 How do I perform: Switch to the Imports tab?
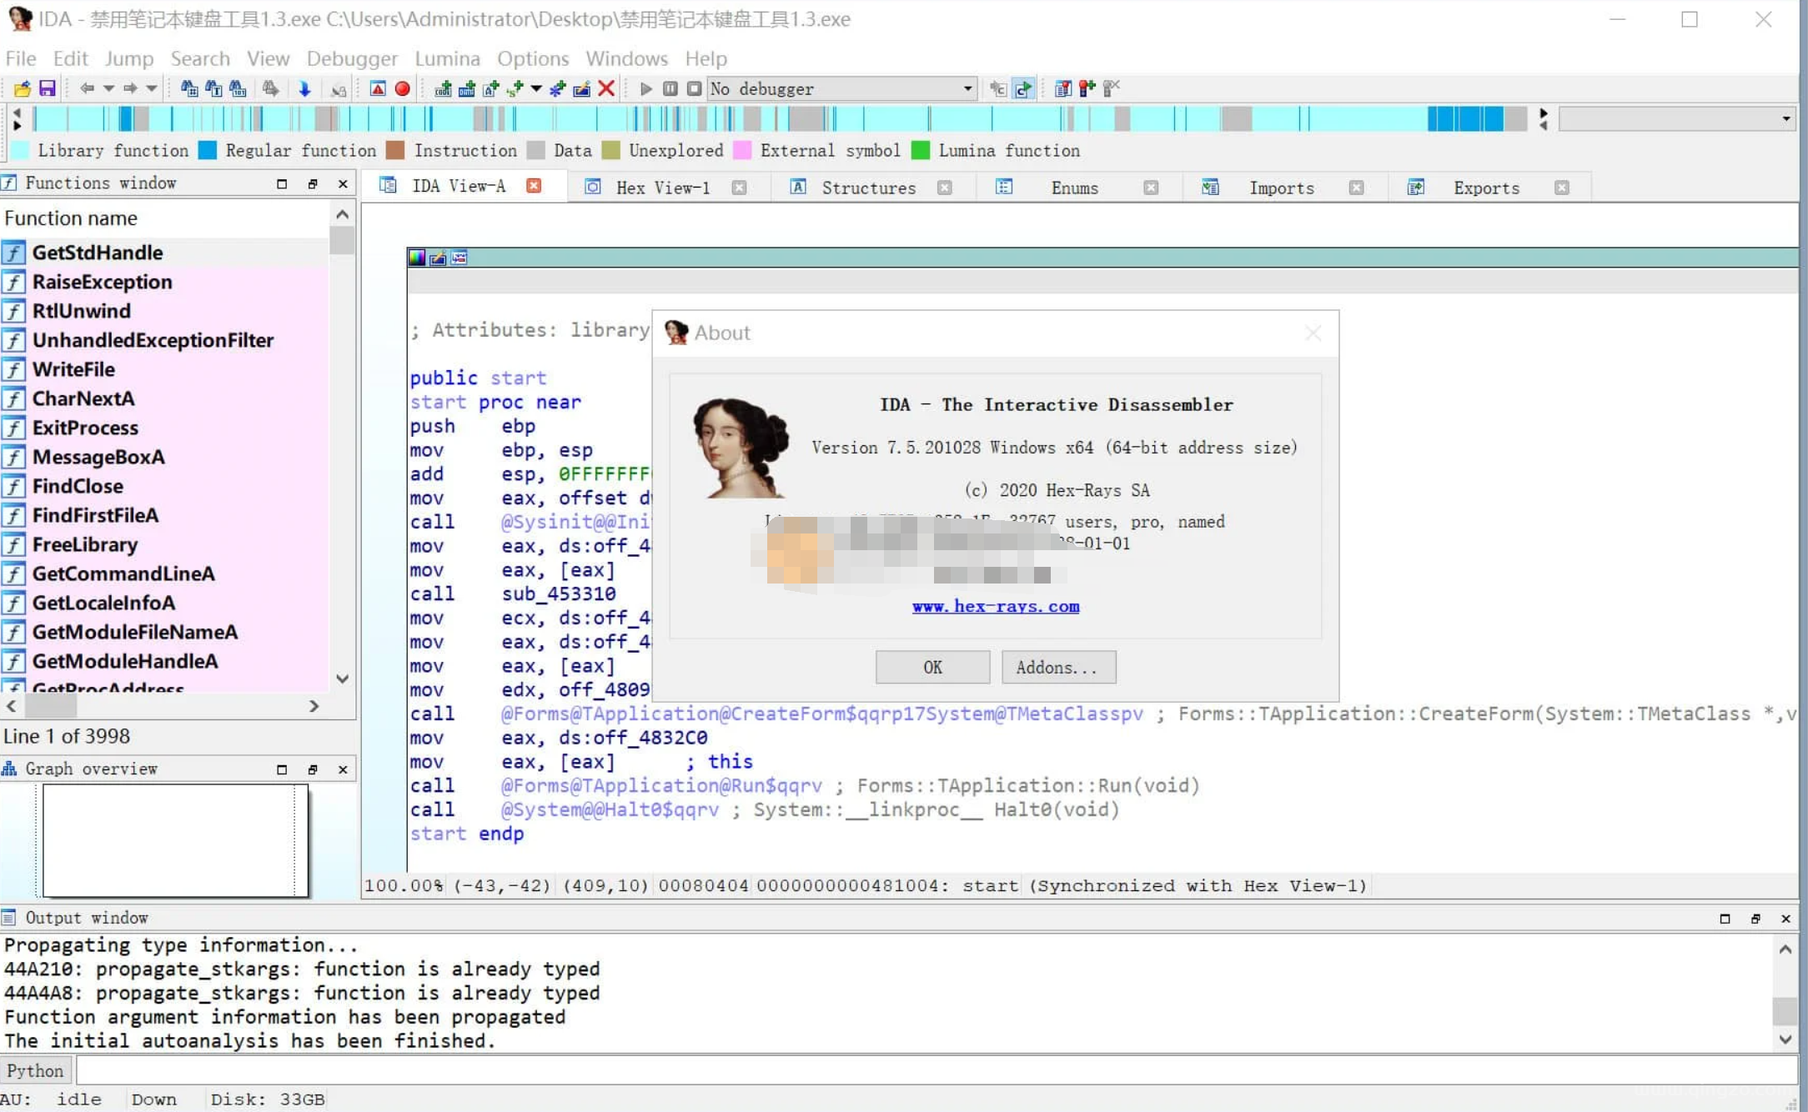(x=1281, y=188)
